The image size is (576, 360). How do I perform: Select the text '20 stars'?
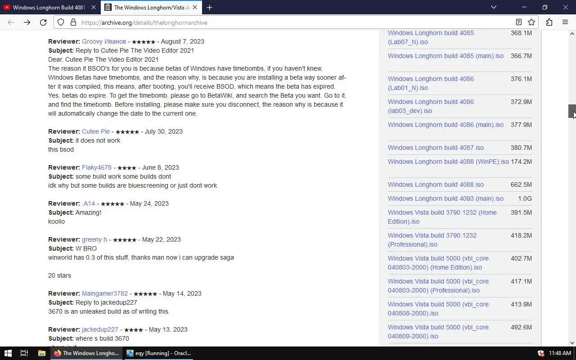click(x=59, y=275)
